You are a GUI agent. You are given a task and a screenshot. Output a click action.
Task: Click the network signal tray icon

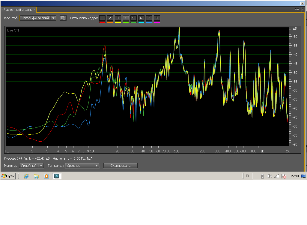276,176
